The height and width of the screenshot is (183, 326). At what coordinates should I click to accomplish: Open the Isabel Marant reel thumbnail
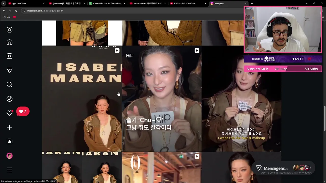tap(82, 99)
